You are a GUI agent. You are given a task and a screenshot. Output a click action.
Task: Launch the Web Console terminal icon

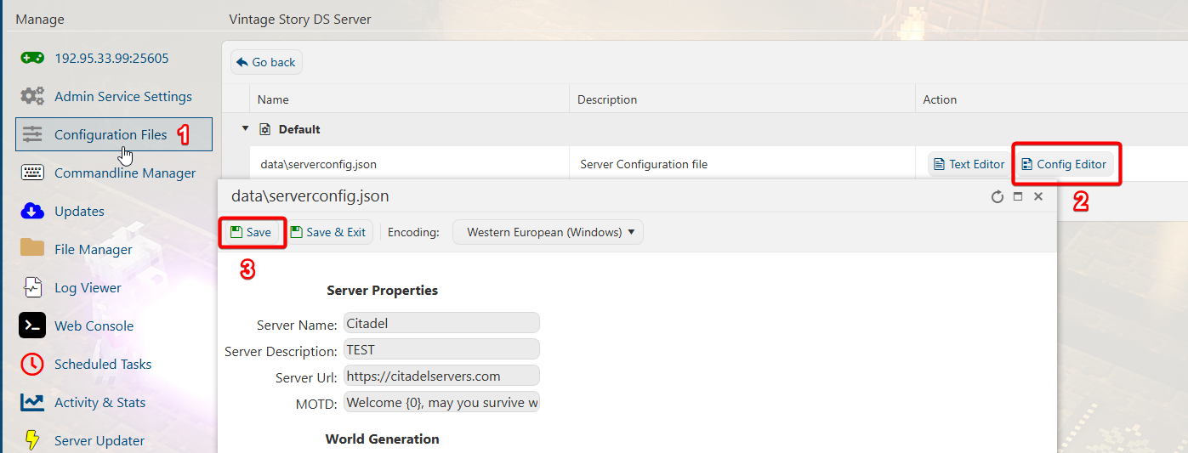tap(32, 326)
